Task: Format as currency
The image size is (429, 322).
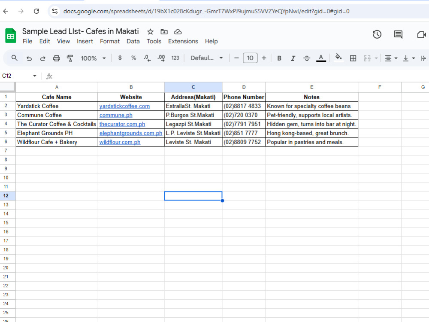Action: click(x=120, y=58)
